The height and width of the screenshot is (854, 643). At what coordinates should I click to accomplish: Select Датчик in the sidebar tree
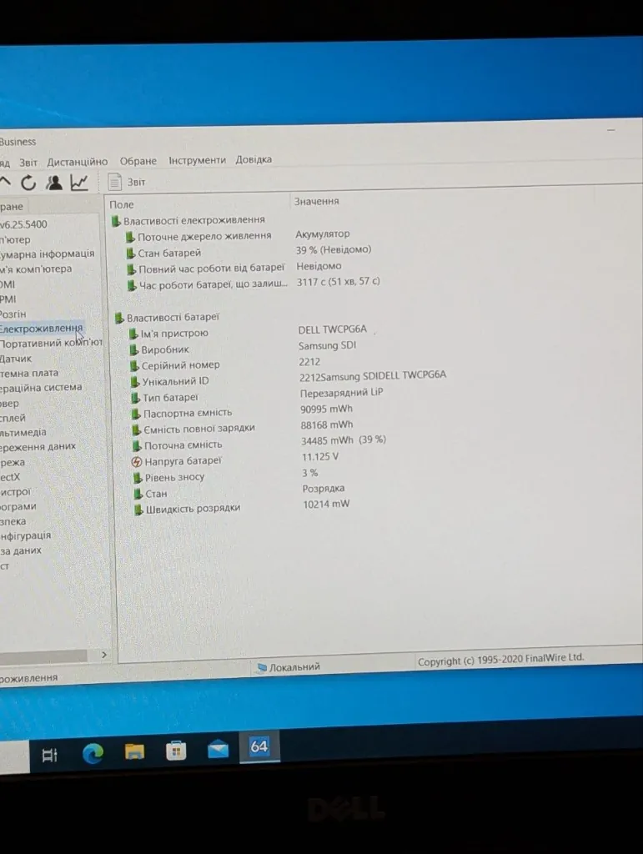point(17,359)
